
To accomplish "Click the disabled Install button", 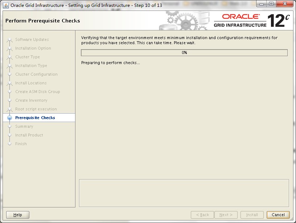I will [x=252, y=215].
